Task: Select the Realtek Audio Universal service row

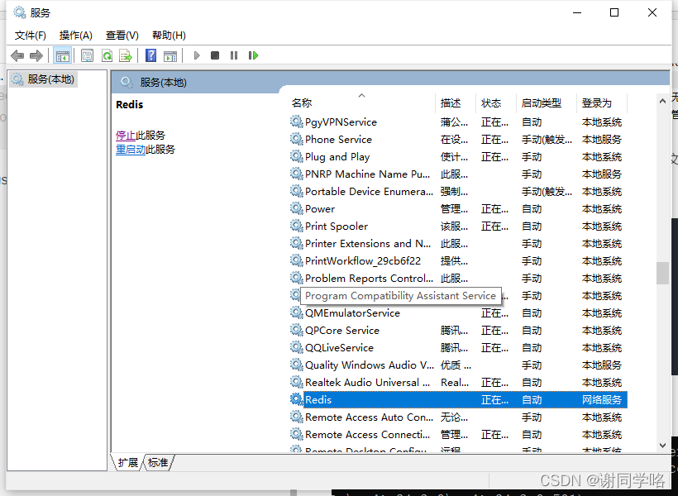Action: coord(458,382)
